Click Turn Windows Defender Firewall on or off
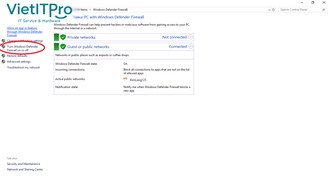The image size is (330, 176). [23, 48]
